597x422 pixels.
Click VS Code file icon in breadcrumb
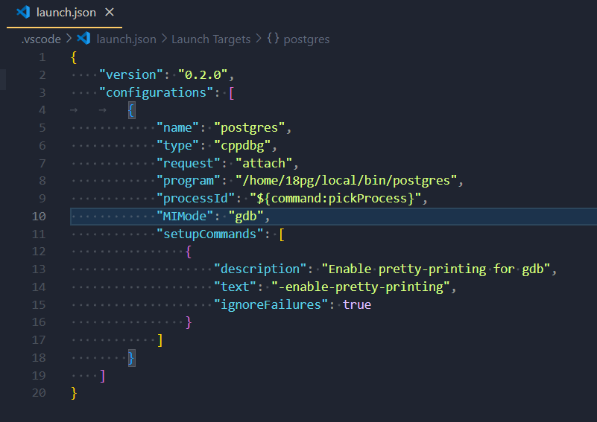[83, 39]
